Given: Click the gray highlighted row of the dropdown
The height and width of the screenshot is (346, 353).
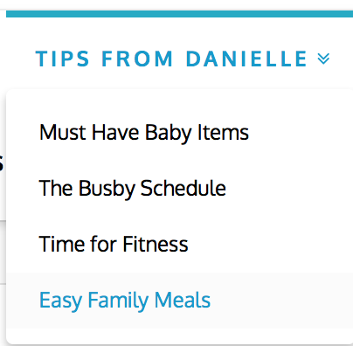Looking at the screenshot, I should pos(179,301).
